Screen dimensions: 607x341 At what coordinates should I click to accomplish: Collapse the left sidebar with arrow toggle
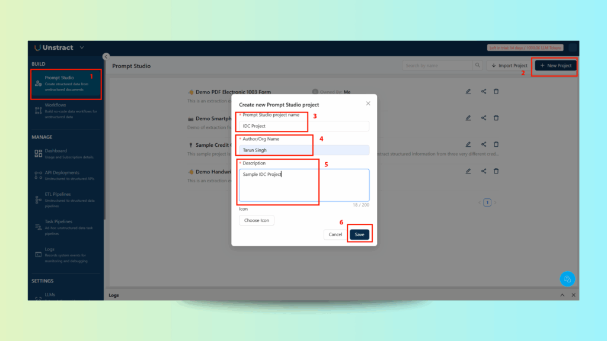click(106, 57)
